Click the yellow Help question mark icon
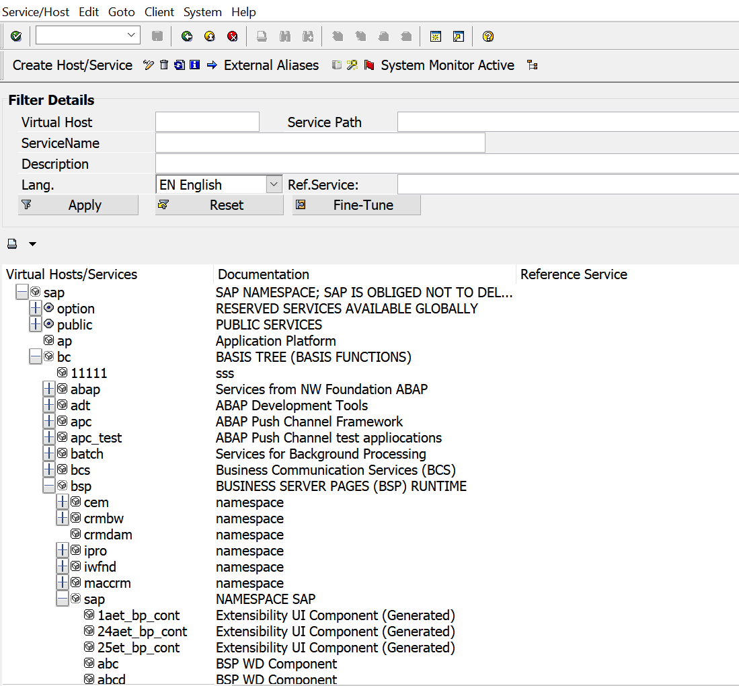 (x=488, y=36)
